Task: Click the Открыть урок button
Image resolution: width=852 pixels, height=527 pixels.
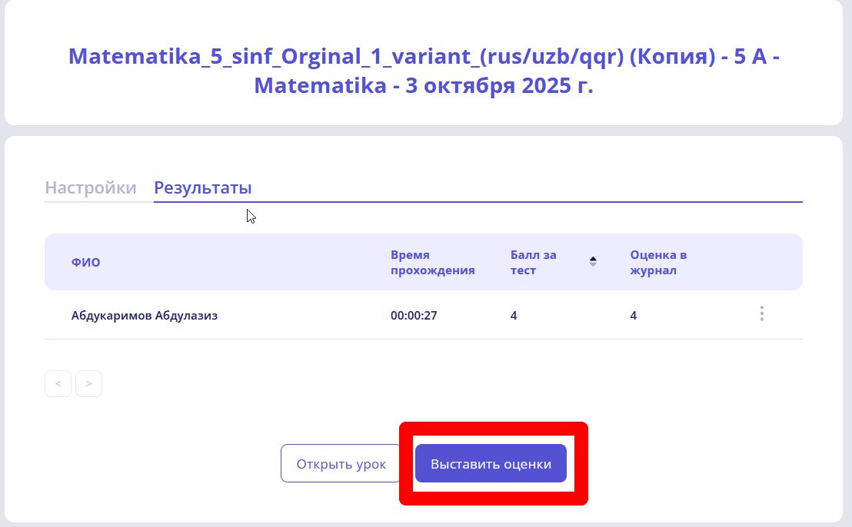Action: click(341, 464)
